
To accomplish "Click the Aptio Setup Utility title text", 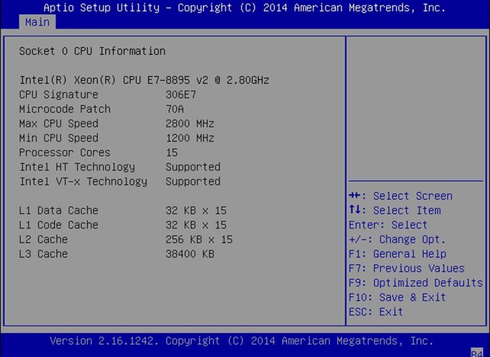I will coord(245,7).
